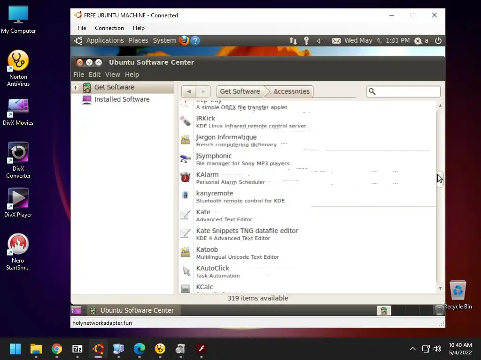Select the IRKick app icon
The height and width of the screenshot is (360, 481).
point(185,120)
